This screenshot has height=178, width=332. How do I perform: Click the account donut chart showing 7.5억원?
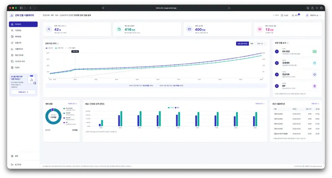point(53,116)
